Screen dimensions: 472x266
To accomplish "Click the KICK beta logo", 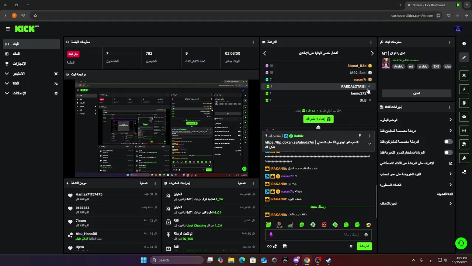I will coord(27,29).
